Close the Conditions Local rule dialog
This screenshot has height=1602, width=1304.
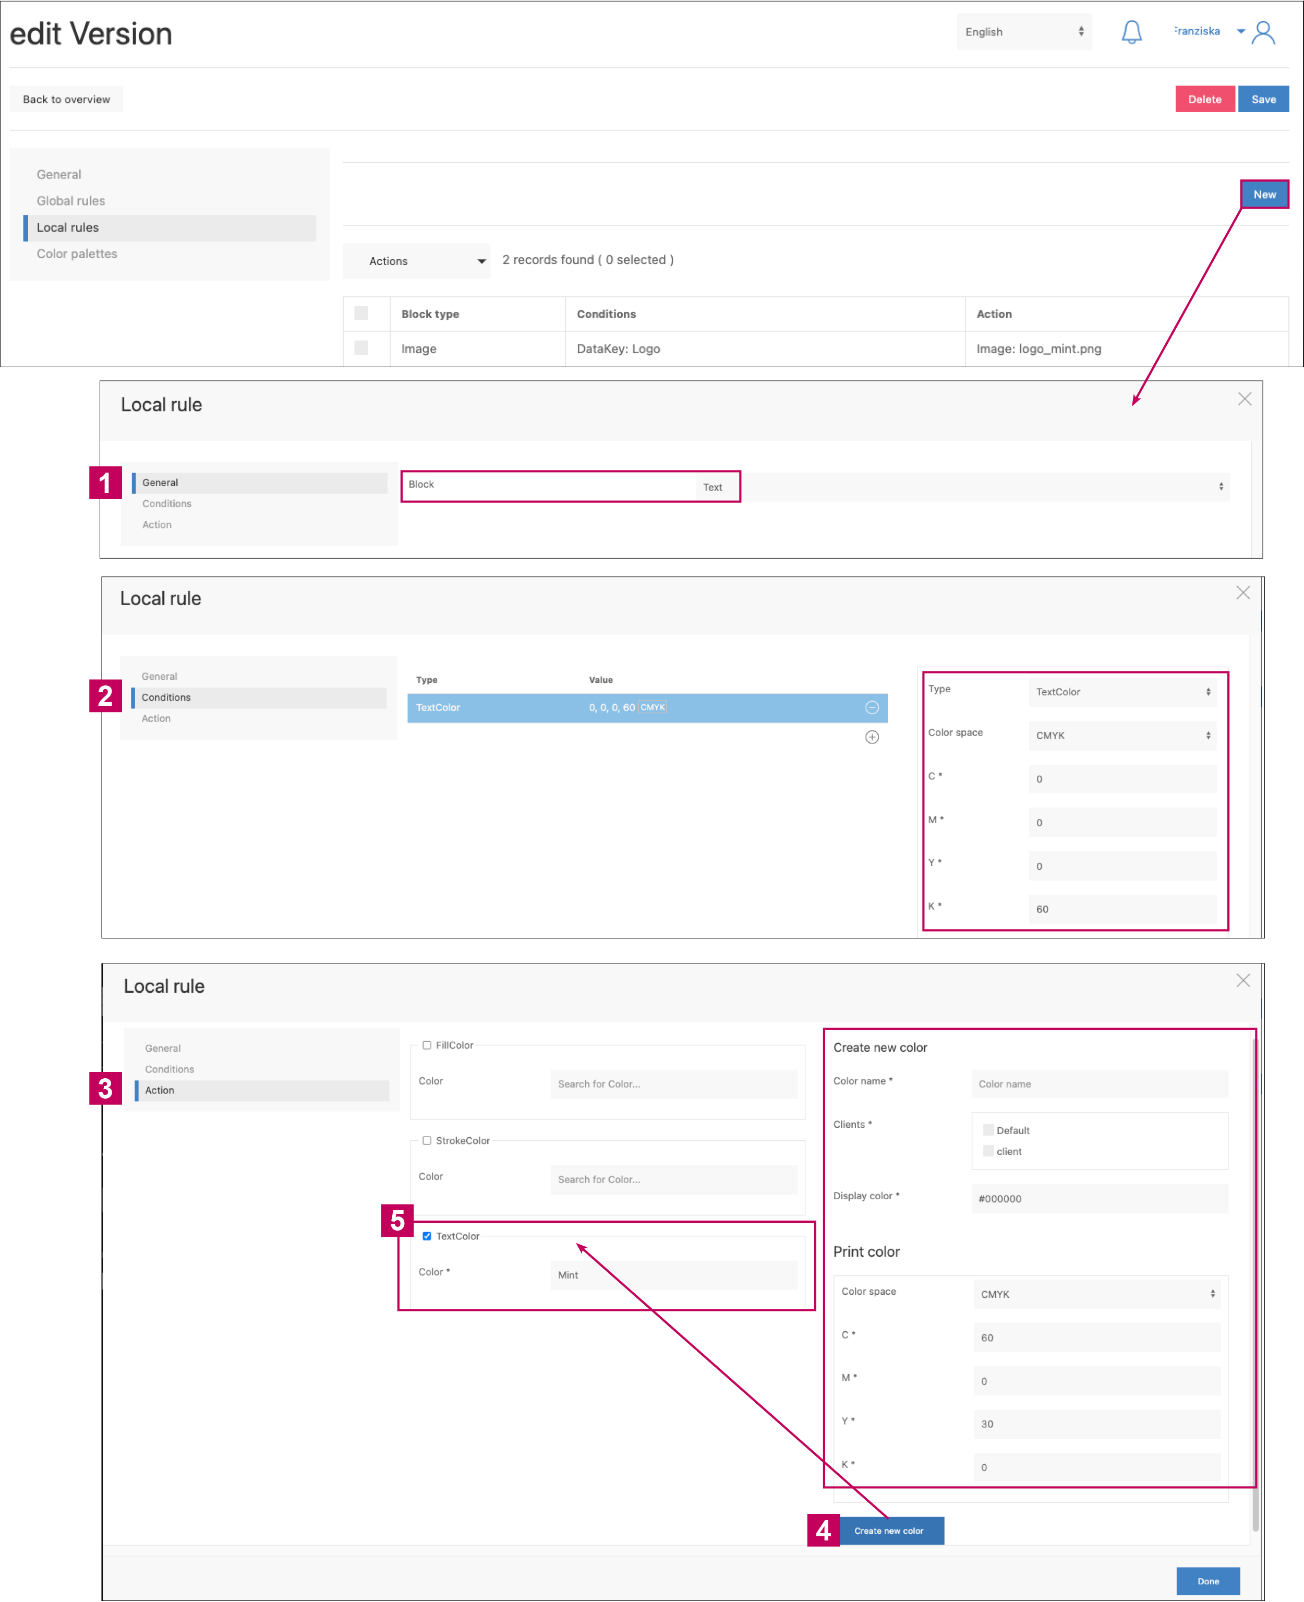(1242, 593)
